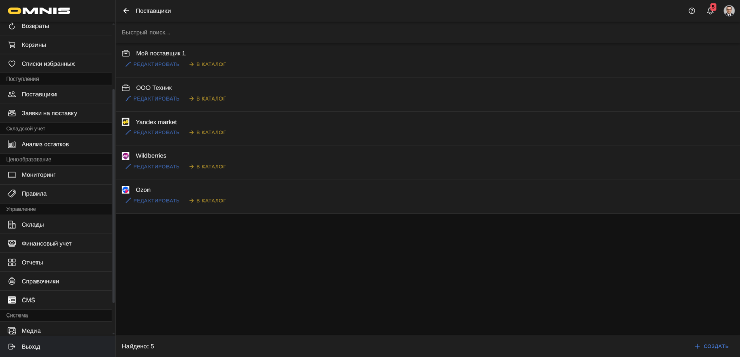740x357 pixels.
Task: Click Создать to add a supplier
Action: (x=712, y=346)
